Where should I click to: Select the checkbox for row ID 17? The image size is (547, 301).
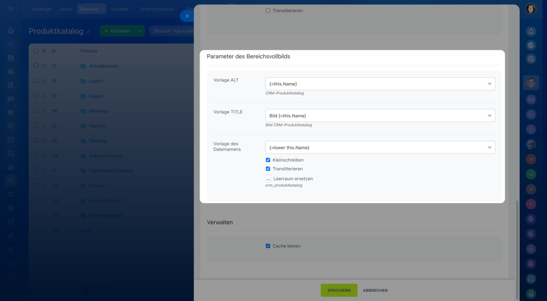click(x=36, y=96)
